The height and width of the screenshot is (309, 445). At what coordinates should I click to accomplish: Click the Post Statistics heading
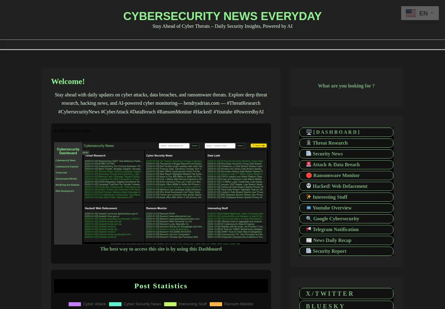(x=161, y=286)
